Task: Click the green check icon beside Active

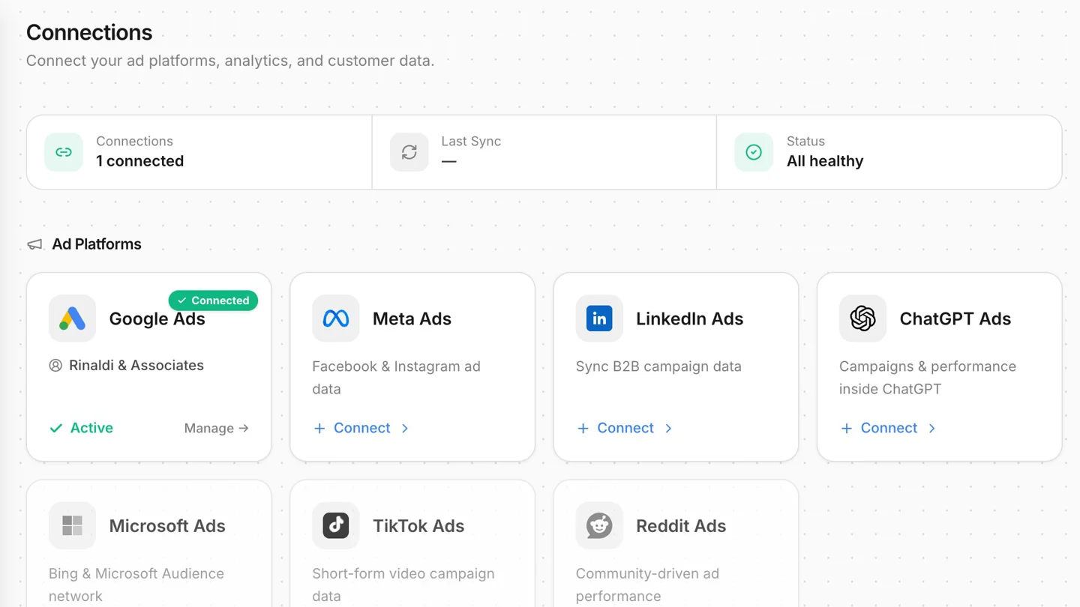Action: click(55, 429)
